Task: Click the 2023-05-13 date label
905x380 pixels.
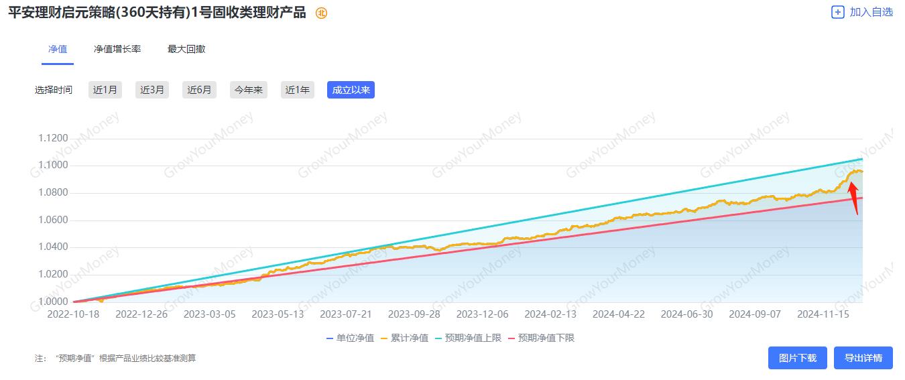Action: [278, 314]
